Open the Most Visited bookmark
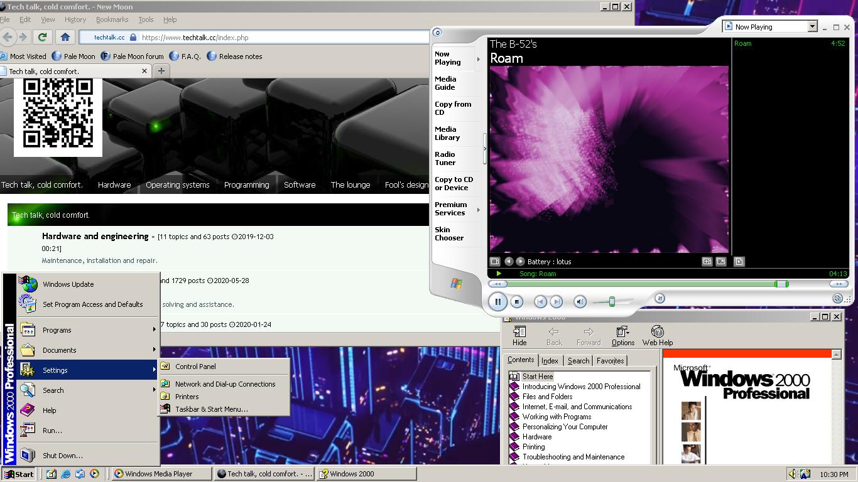This screenshot has height=482, width=858. point(23,56)
